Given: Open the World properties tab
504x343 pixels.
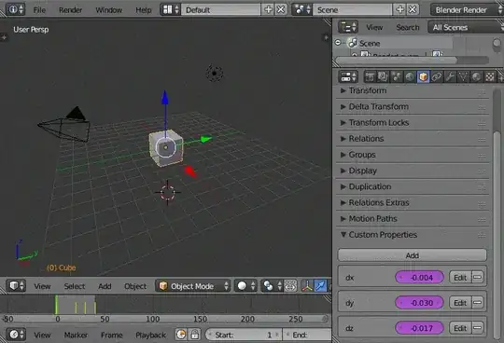Looking at the screenshot, I should click(410, 76).
